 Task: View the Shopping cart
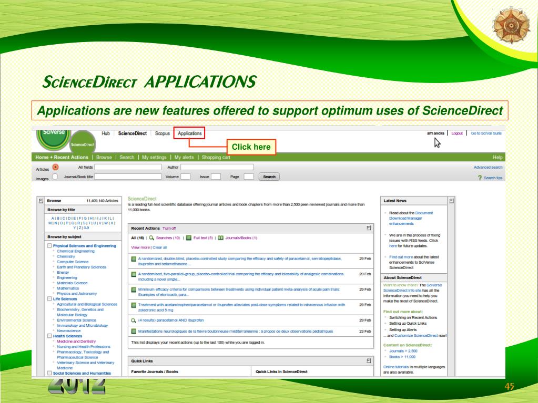[216, 157]
